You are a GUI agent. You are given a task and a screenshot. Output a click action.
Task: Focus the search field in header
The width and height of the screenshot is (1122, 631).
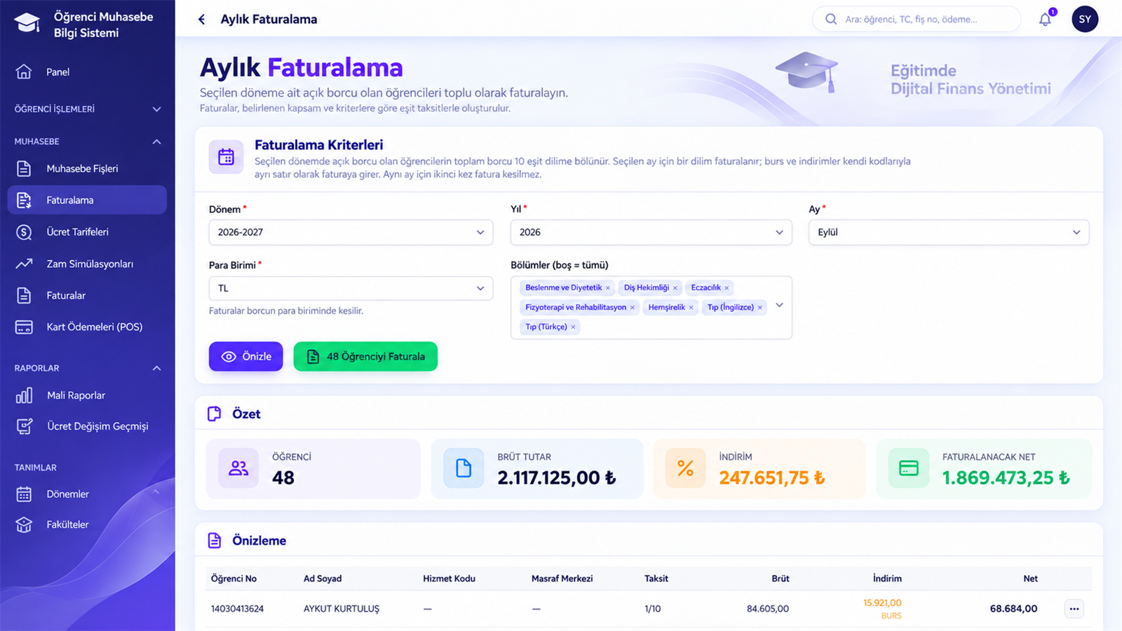pyautogui.click(x=917, y=20)
